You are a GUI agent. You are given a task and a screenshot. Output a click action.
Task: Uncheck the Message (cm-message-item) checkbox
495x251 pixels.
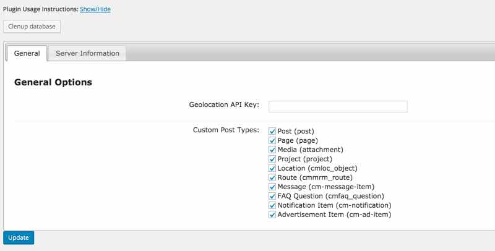pos(272,187)
